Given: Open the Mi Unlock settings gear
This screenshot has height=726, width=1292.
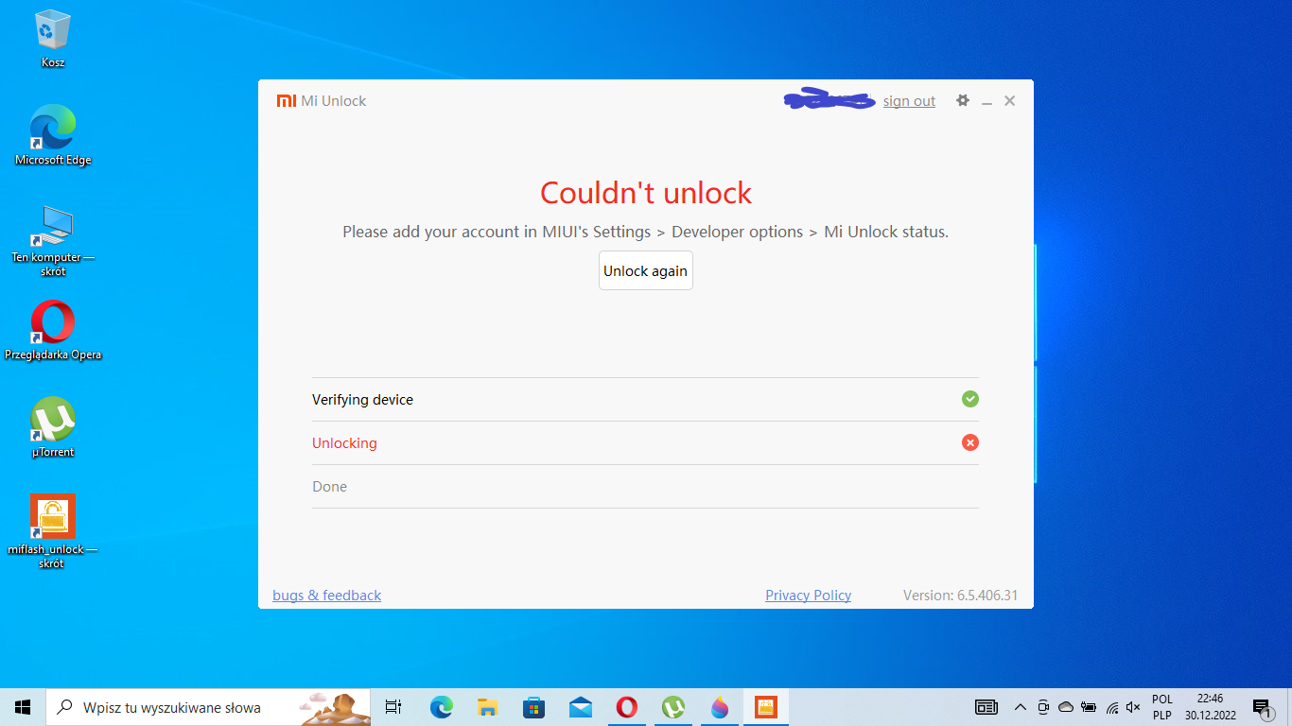Looking at the screenshot, I should pos(963,100).
